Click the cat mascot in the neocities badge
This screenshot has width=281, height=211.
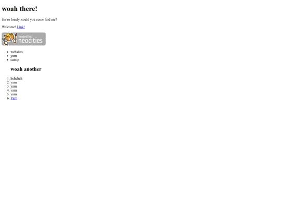(9, 39)
